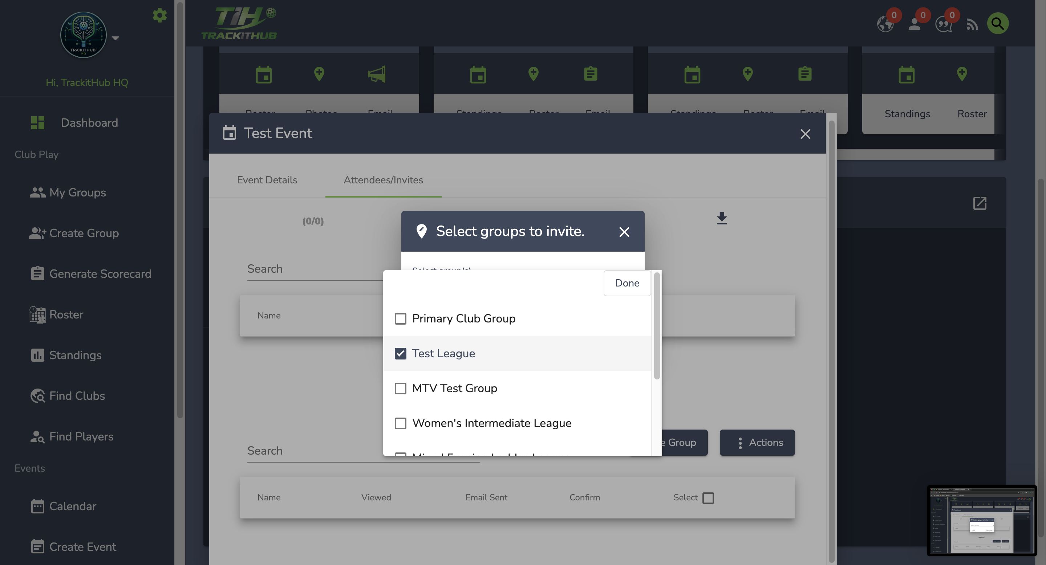Open the chat messages notification icon
The image size is (1046, 565).
pos(944,24)
